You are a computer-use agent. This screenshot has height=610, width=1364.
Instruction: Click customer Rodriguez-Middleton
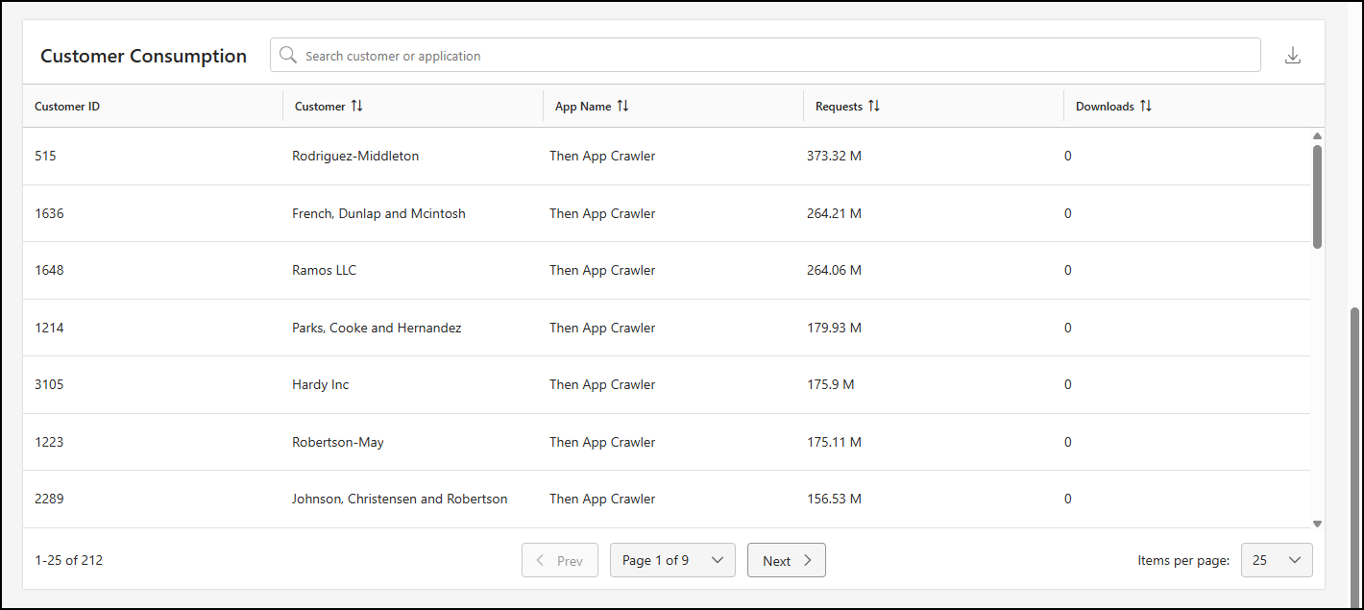355,156
